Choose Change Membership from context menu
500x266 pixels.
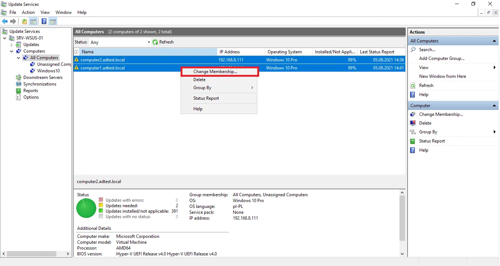[215, 72]
